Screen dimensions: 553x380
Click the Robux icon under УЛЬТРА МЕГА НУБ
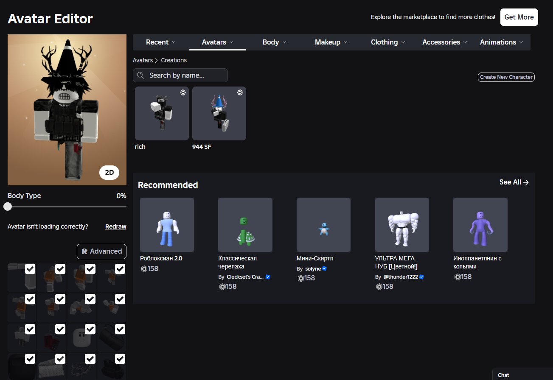pyautogui.click(x=379, y=287)
